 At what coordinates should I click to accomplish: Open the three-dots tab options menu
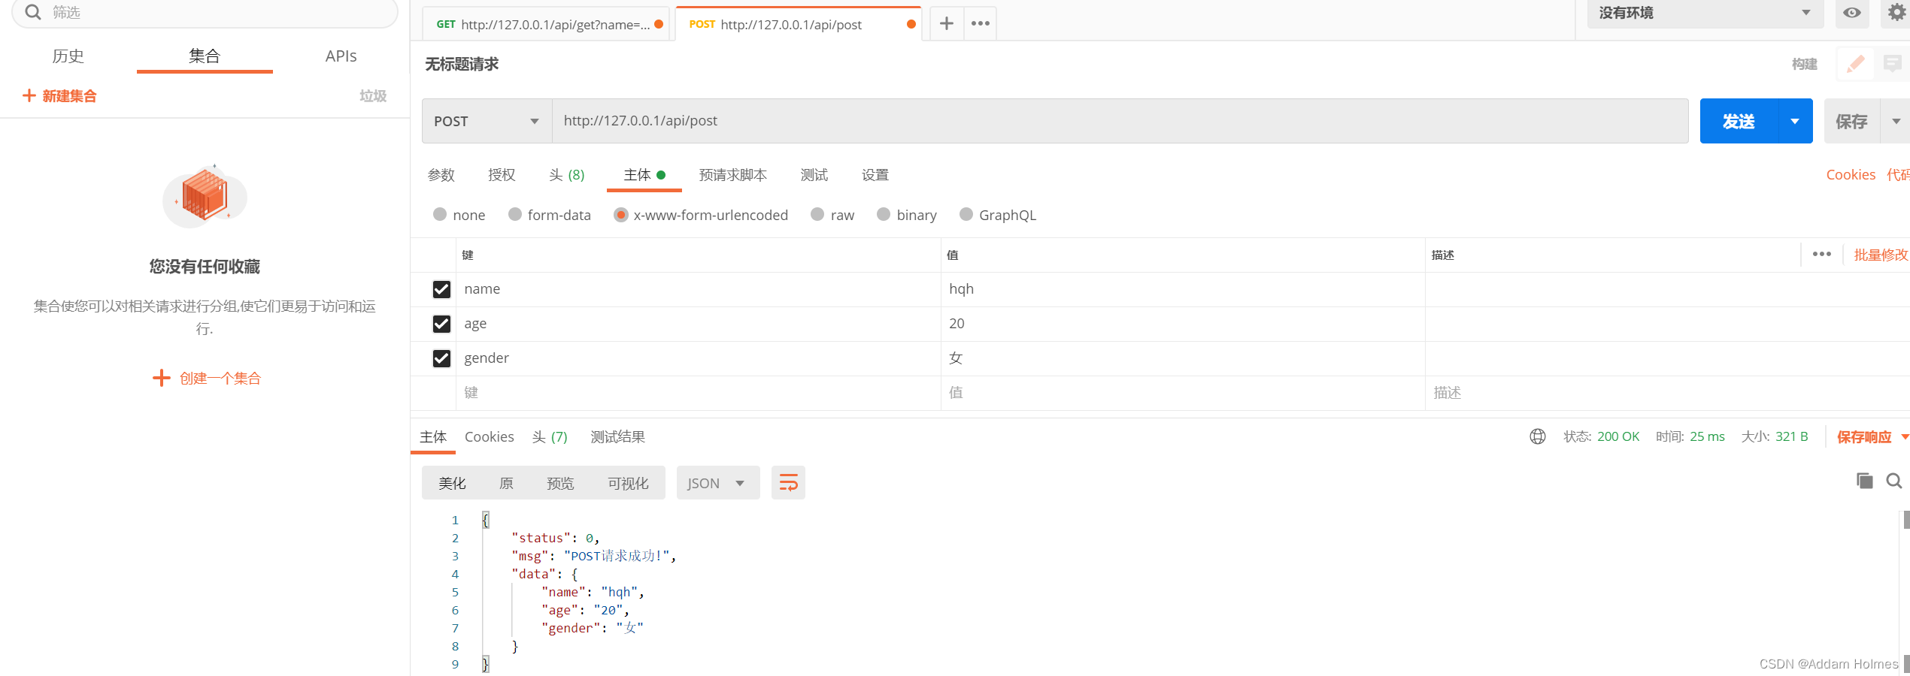(x=981, y=23)
